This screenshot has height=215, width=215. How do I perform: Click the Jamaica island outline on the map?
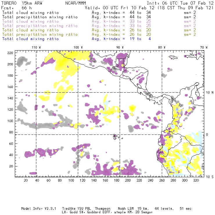173,57
